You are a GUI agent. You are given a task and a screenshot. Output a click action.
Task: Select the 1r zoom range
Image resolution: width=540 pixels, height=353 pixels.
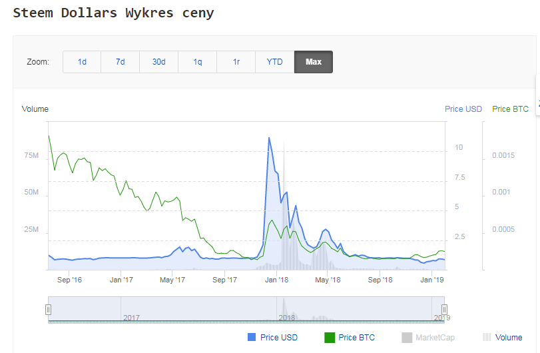pyautogui.click(x=236, y=62)
